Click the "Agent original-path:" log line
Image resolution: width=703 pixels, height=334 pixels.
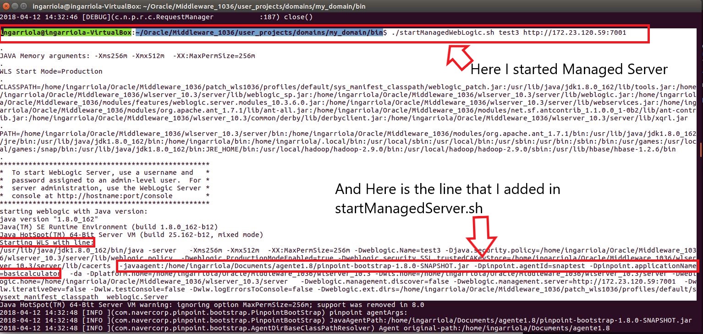pos(305,328)
